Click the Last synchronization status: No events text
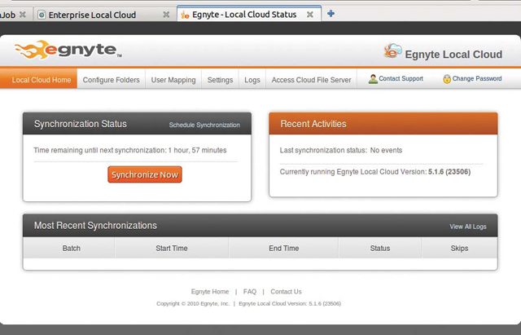This screenshot has width=521, height=335. (341, 150)
